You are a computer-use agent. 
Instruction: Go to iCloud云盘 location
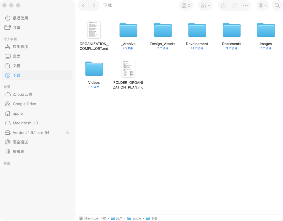click(23, 94)
